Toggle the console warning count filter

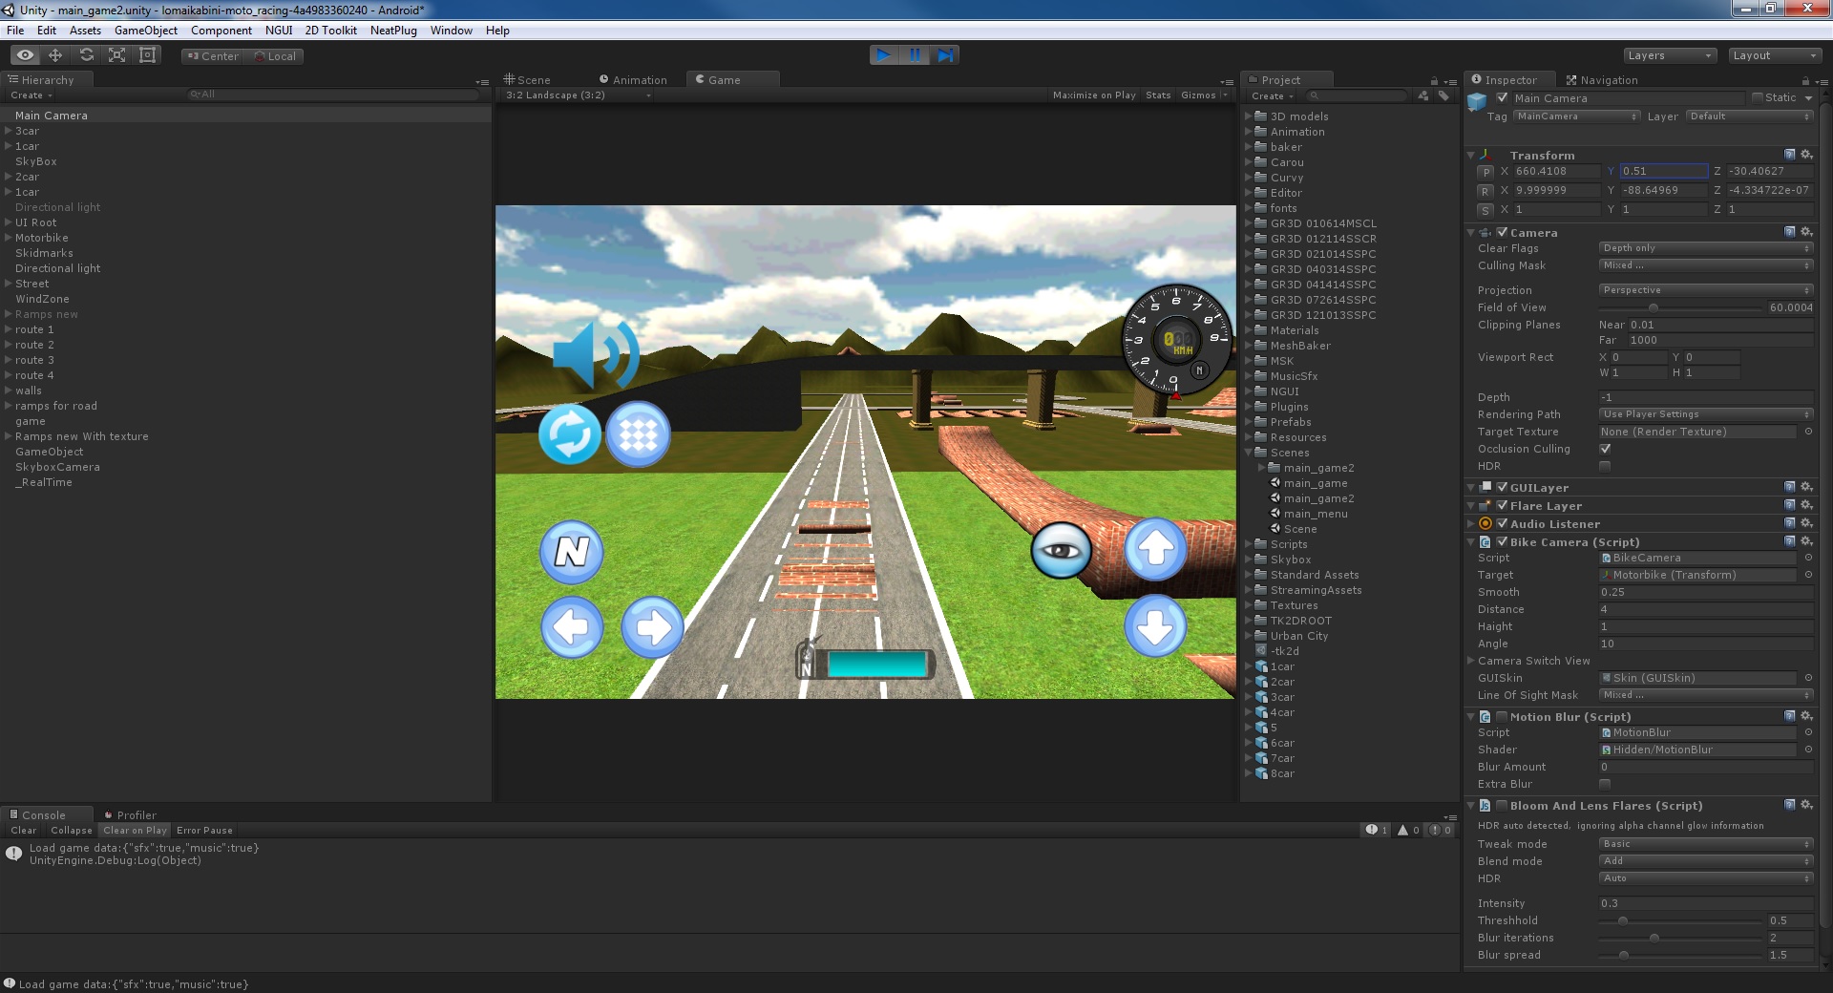pyautogui.click(x=1408, y=830)
